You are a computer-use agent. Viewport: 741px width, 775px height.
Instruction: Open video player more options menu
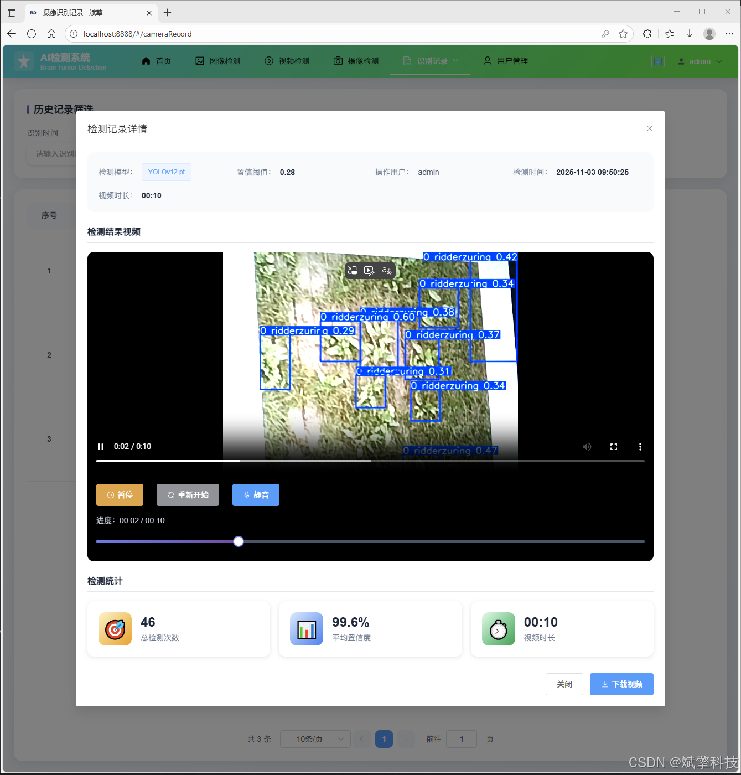640,447
